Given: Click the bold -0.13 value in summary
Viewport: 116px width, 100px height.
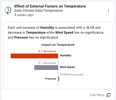Looking at the screenshot, I should (90, 28).
